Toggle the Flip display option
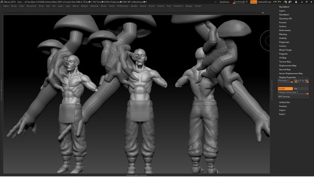The height and width of the screenshot is (177, 314). [301, 88]
